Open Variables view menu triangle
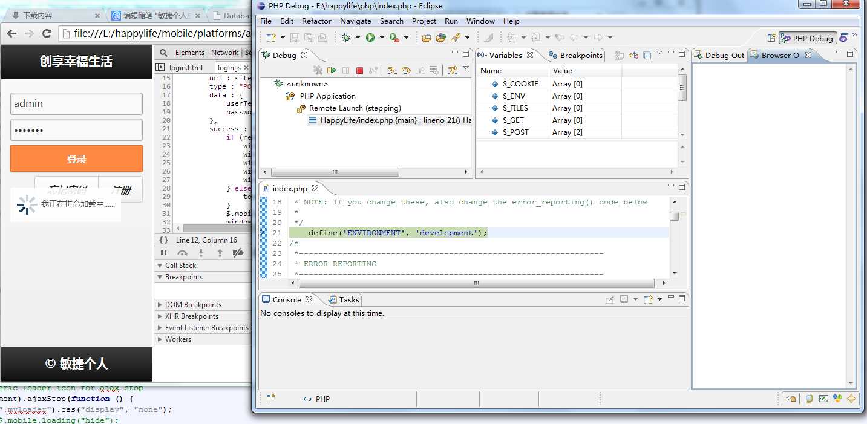The image size is (867, 424). click(x=659, y=53)
